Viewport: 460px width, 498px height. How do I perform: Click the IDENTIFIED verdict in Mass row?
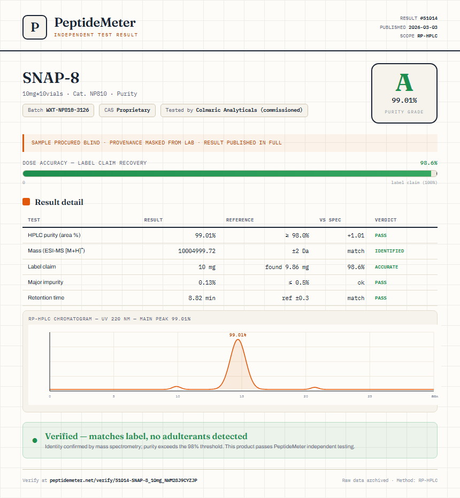click(x=389, y=251)
